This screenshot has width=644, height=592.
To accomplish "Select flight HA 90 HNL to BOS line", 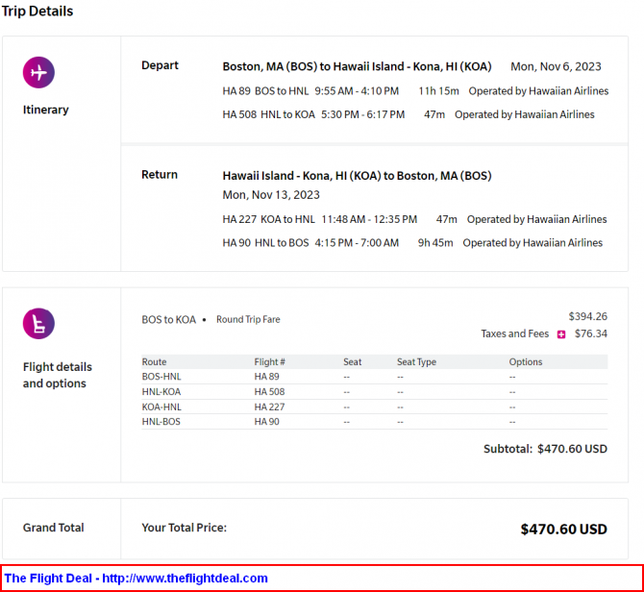I will (412, 243).
